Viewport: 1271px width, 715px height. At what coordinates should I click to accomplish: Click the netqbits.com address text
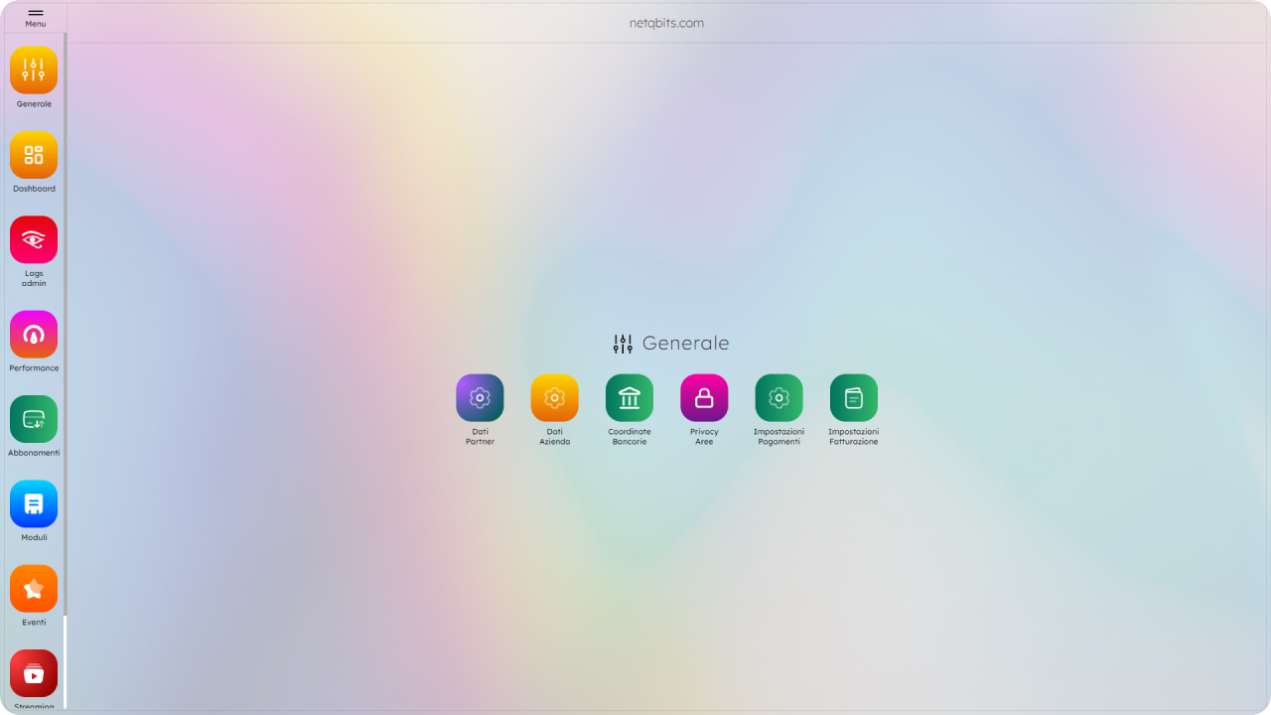[666, 23]
